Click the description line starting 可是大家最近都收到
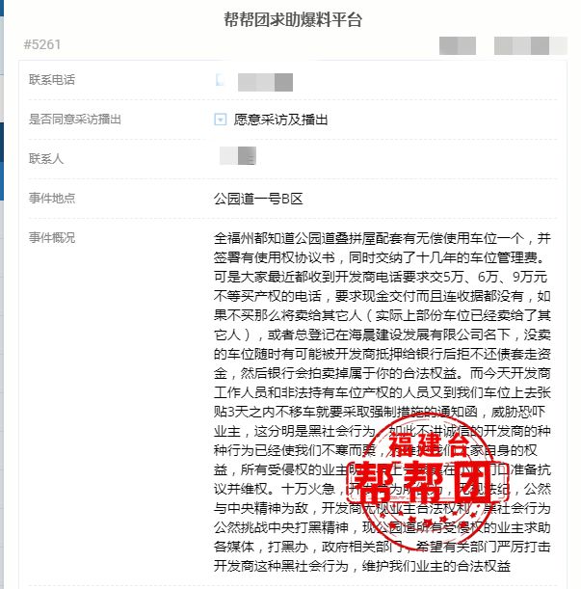Screen dimensions: 581x589 380,277
